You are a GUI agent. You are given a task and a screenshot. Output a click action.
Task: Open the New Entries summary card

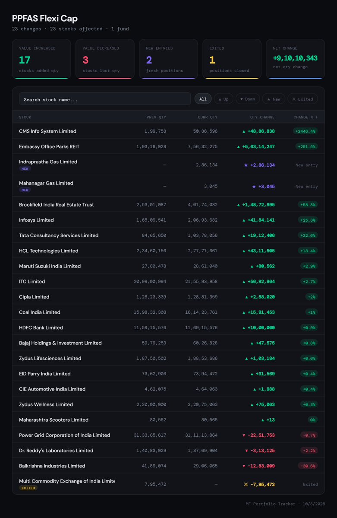168,59
